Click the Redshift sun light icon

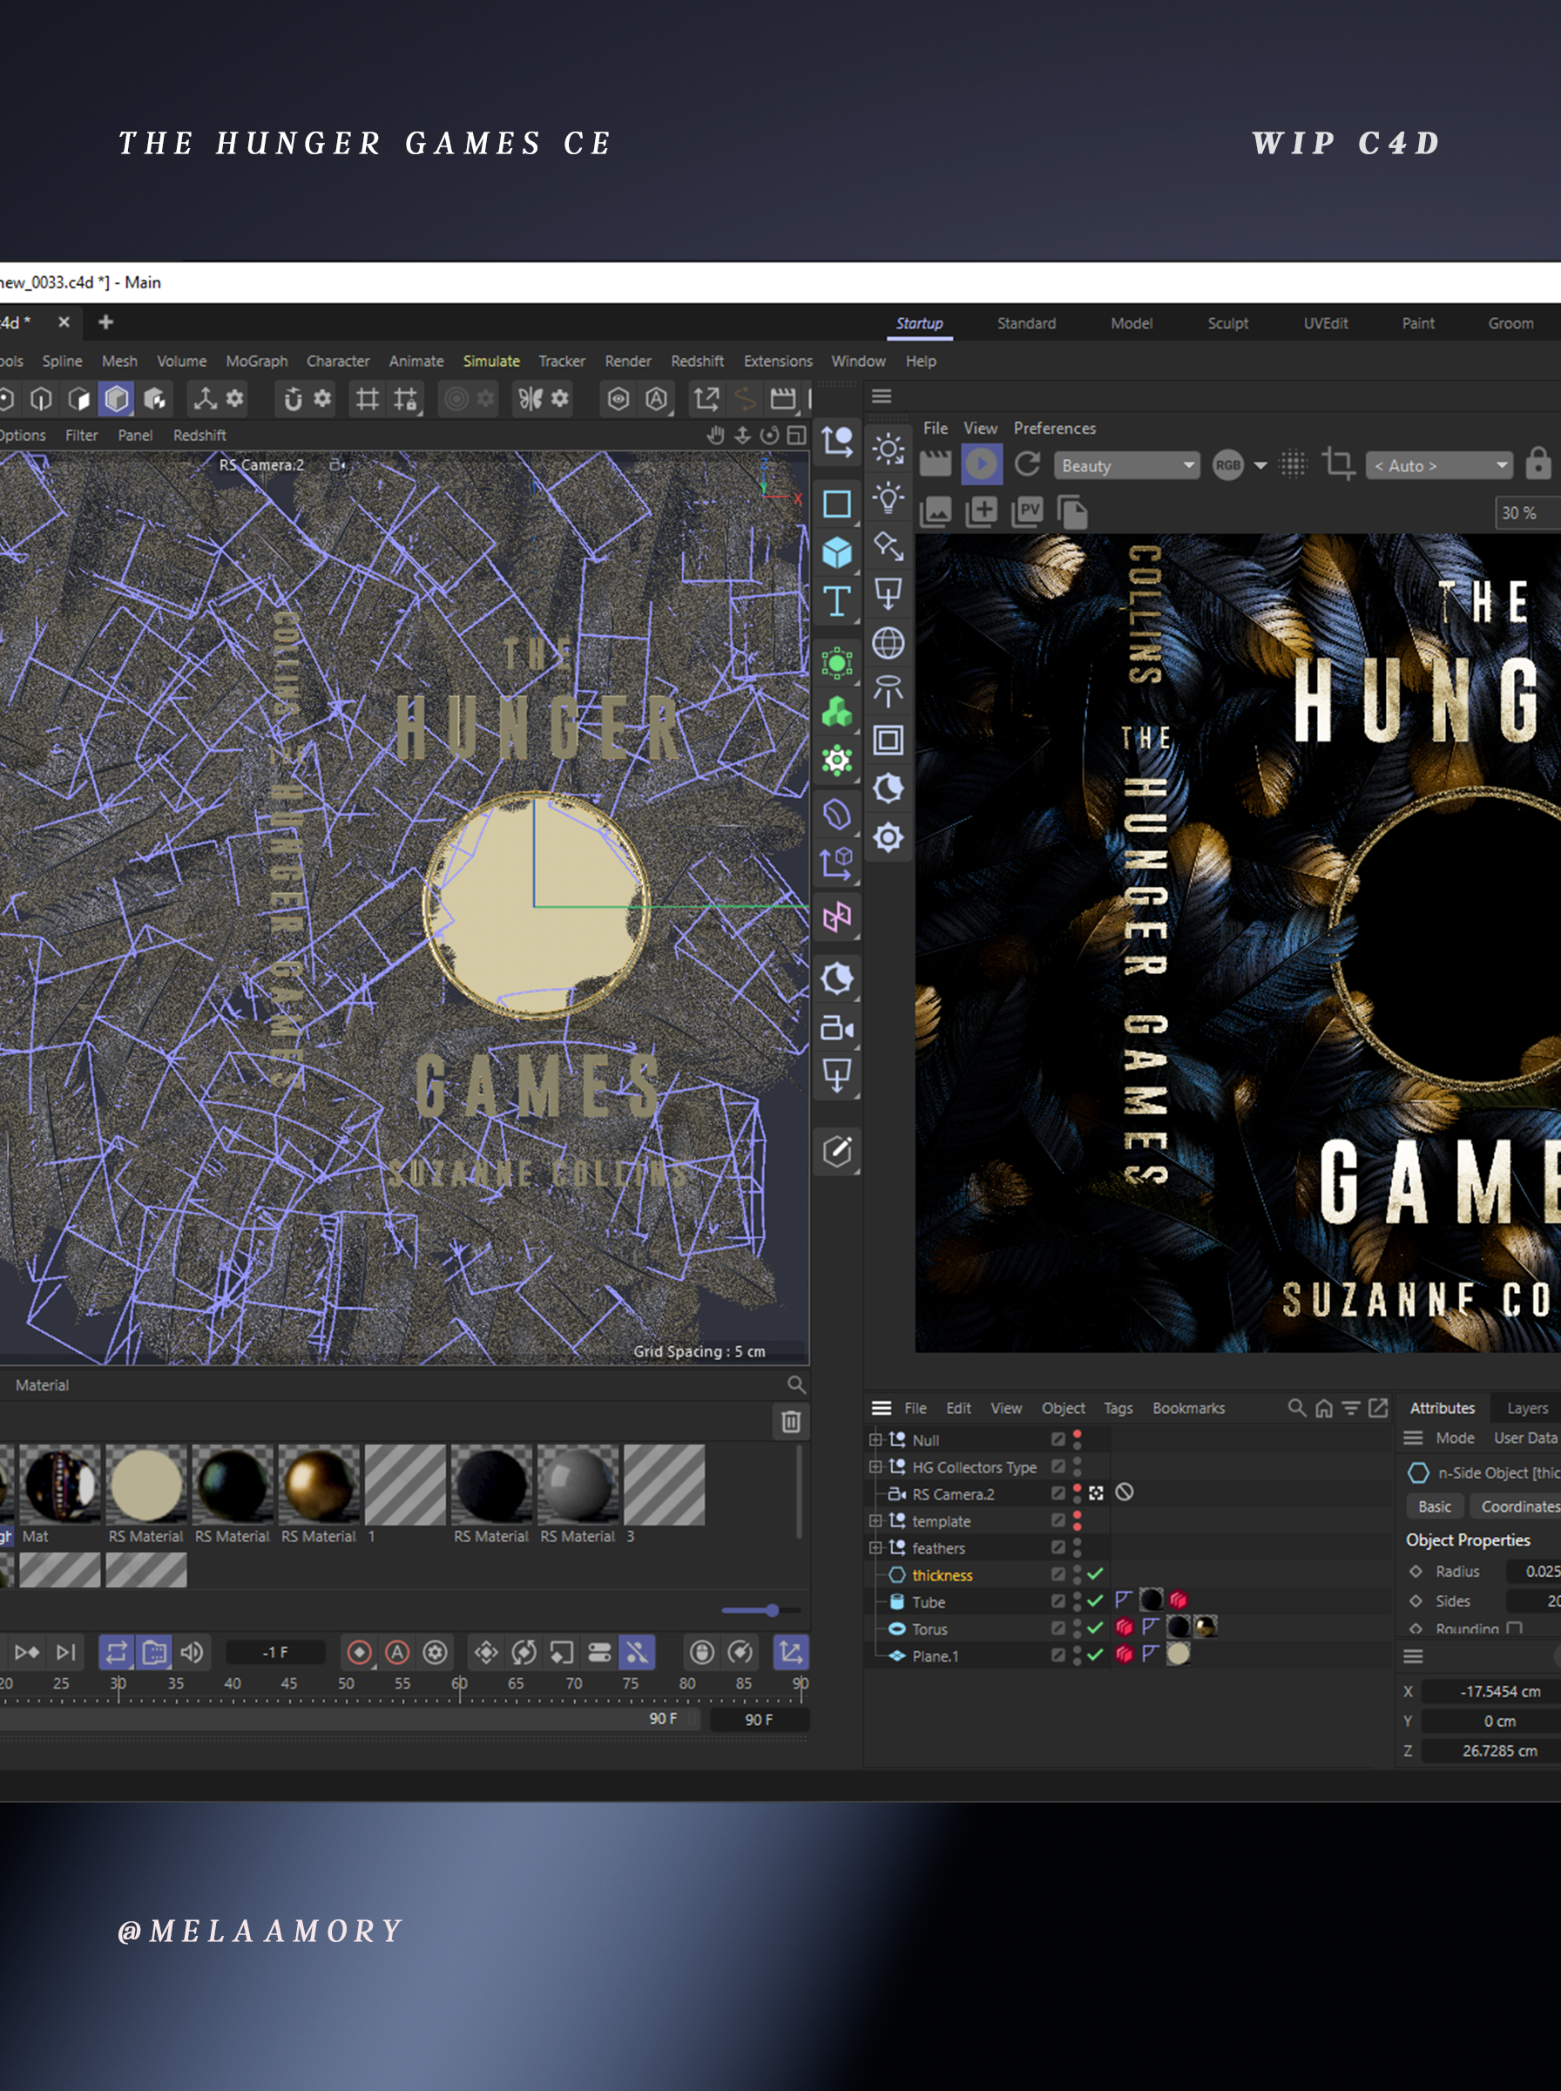[889, 450]
